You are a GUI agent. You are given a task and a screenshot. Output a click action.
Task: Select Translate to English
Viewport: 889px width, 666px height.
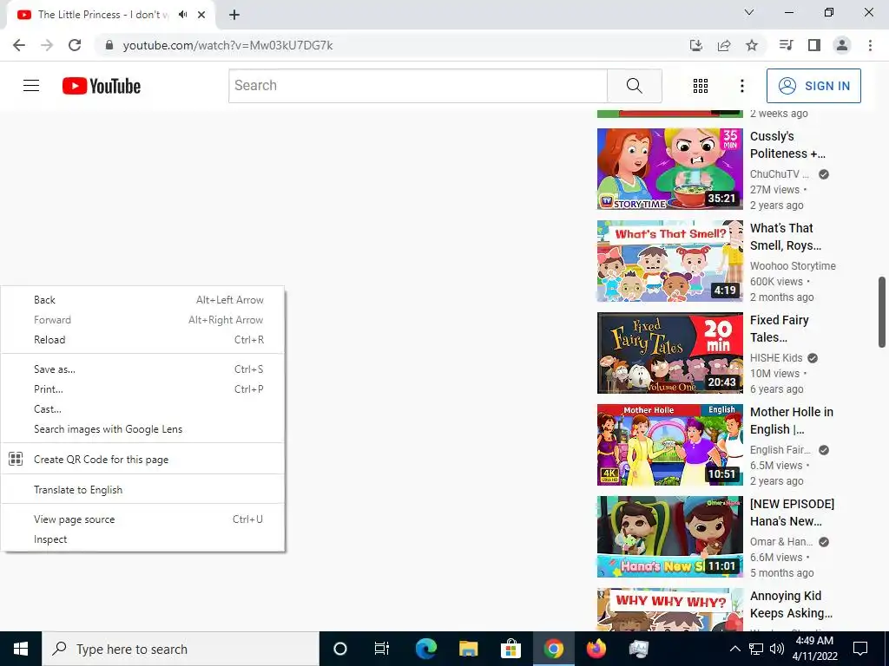[x=143, y=490]
